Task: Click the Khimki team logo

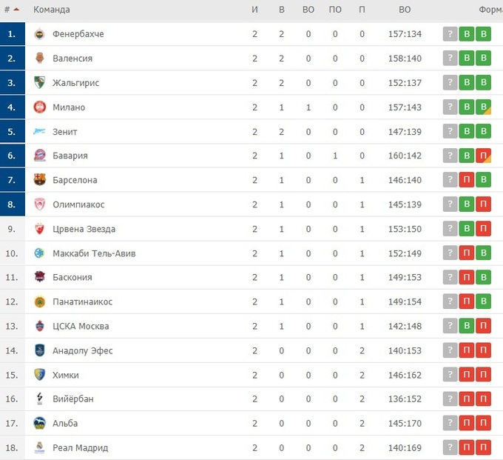Action: tap(40, 375)
